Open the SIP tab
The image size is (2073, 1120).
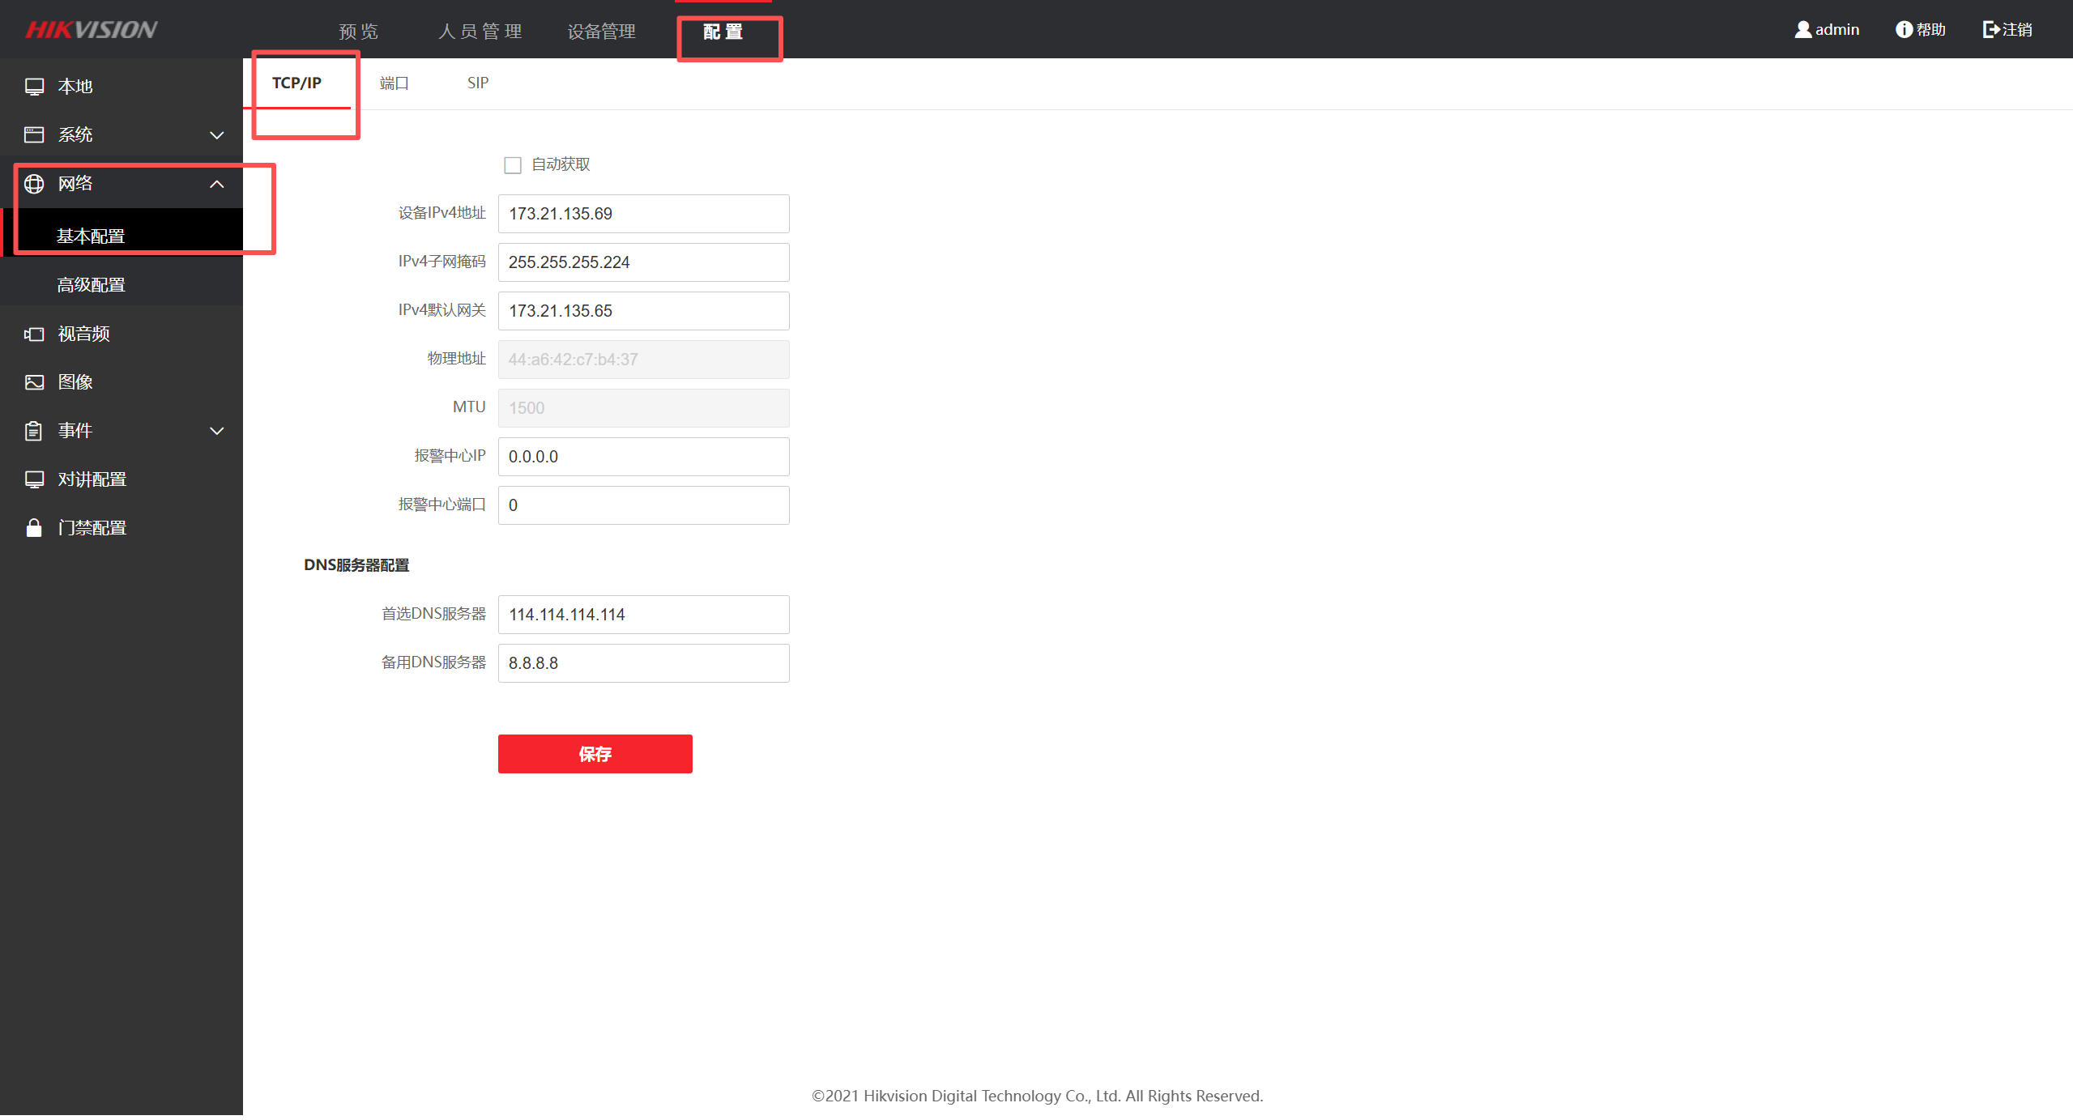pos(478,83)
